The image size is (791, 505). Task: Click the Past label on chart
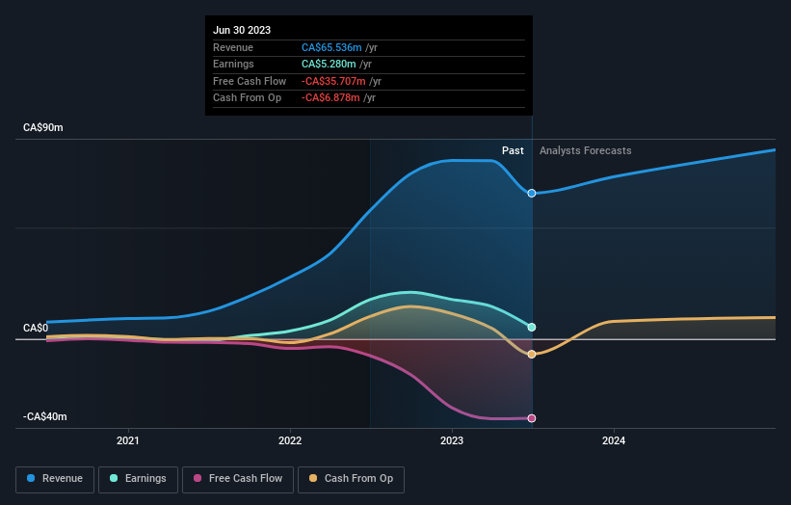[x=513, y=151]
